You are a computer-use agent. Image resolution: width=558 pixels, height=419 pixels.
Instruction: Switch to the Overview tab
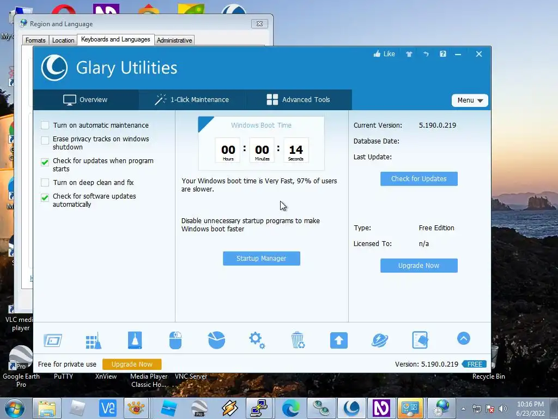(86, 100)
